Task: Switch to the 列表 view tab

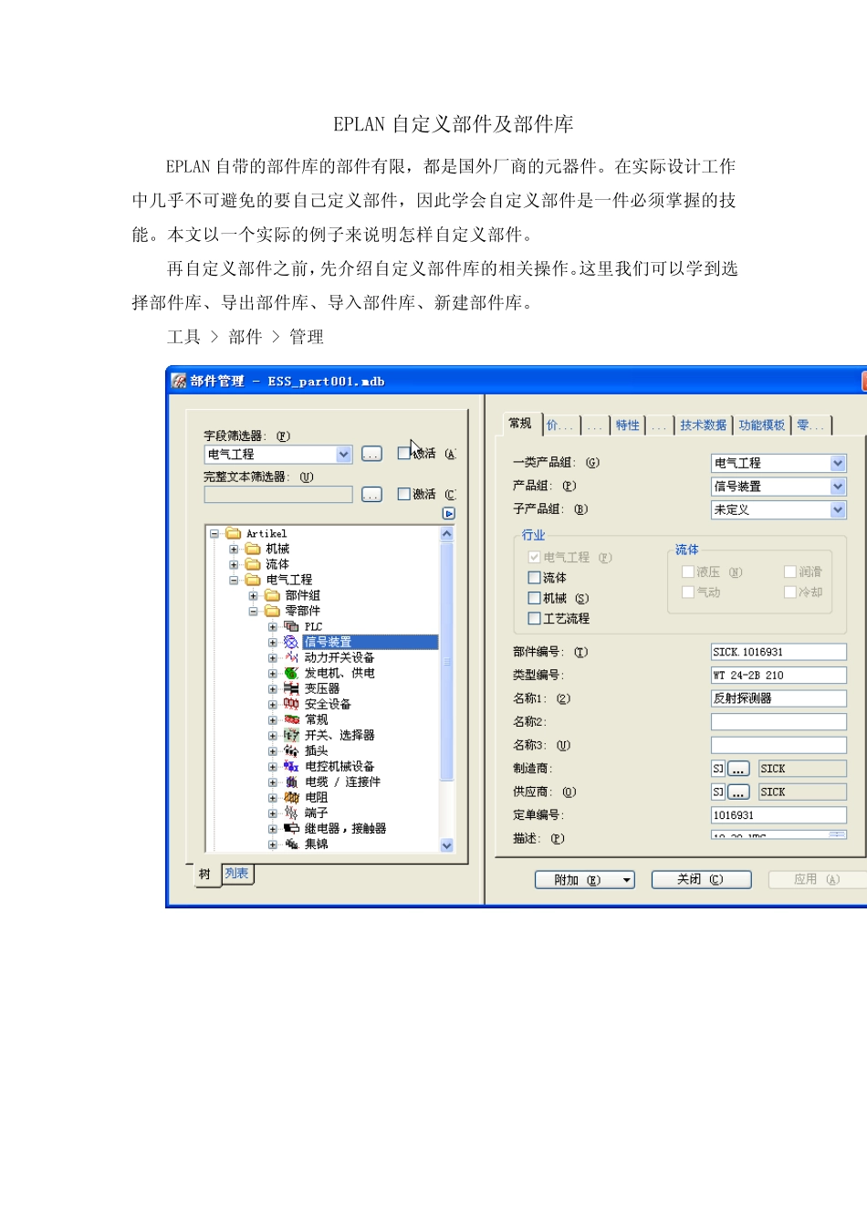Action: [x=237, y=874]
